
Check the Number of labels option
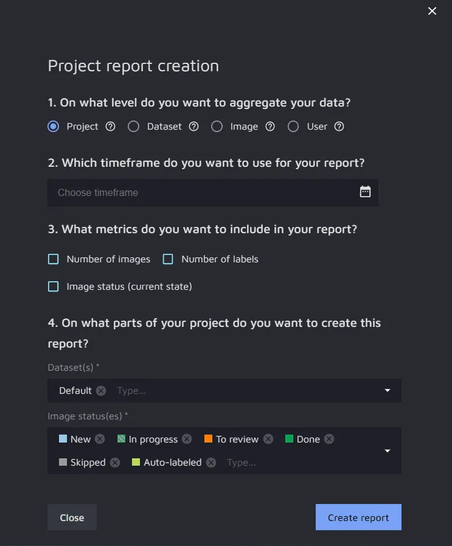(x=168, y=259)
